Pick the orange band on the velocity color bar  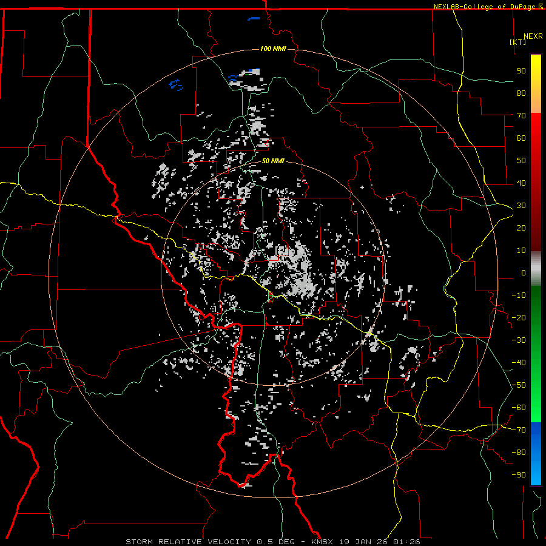(536, 102)
